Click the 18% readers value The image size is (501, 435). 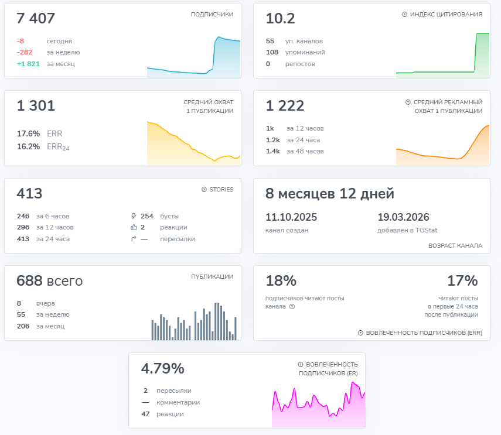[x=281, y=281]
